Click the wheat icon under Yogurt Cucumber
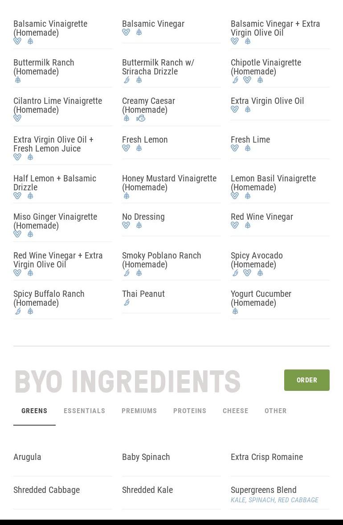The height and width of the screenshot is (525, 343). tap(235, 312)
